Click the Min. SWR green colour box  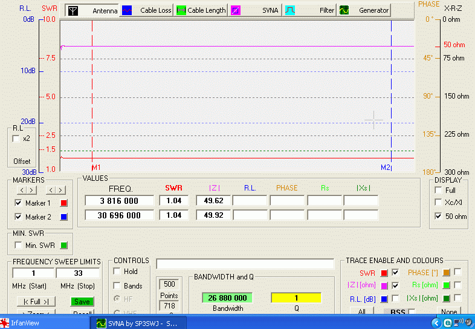(x=64, y=246)
